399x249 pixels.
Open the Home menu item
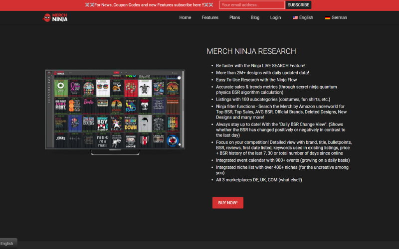[185, 17]
